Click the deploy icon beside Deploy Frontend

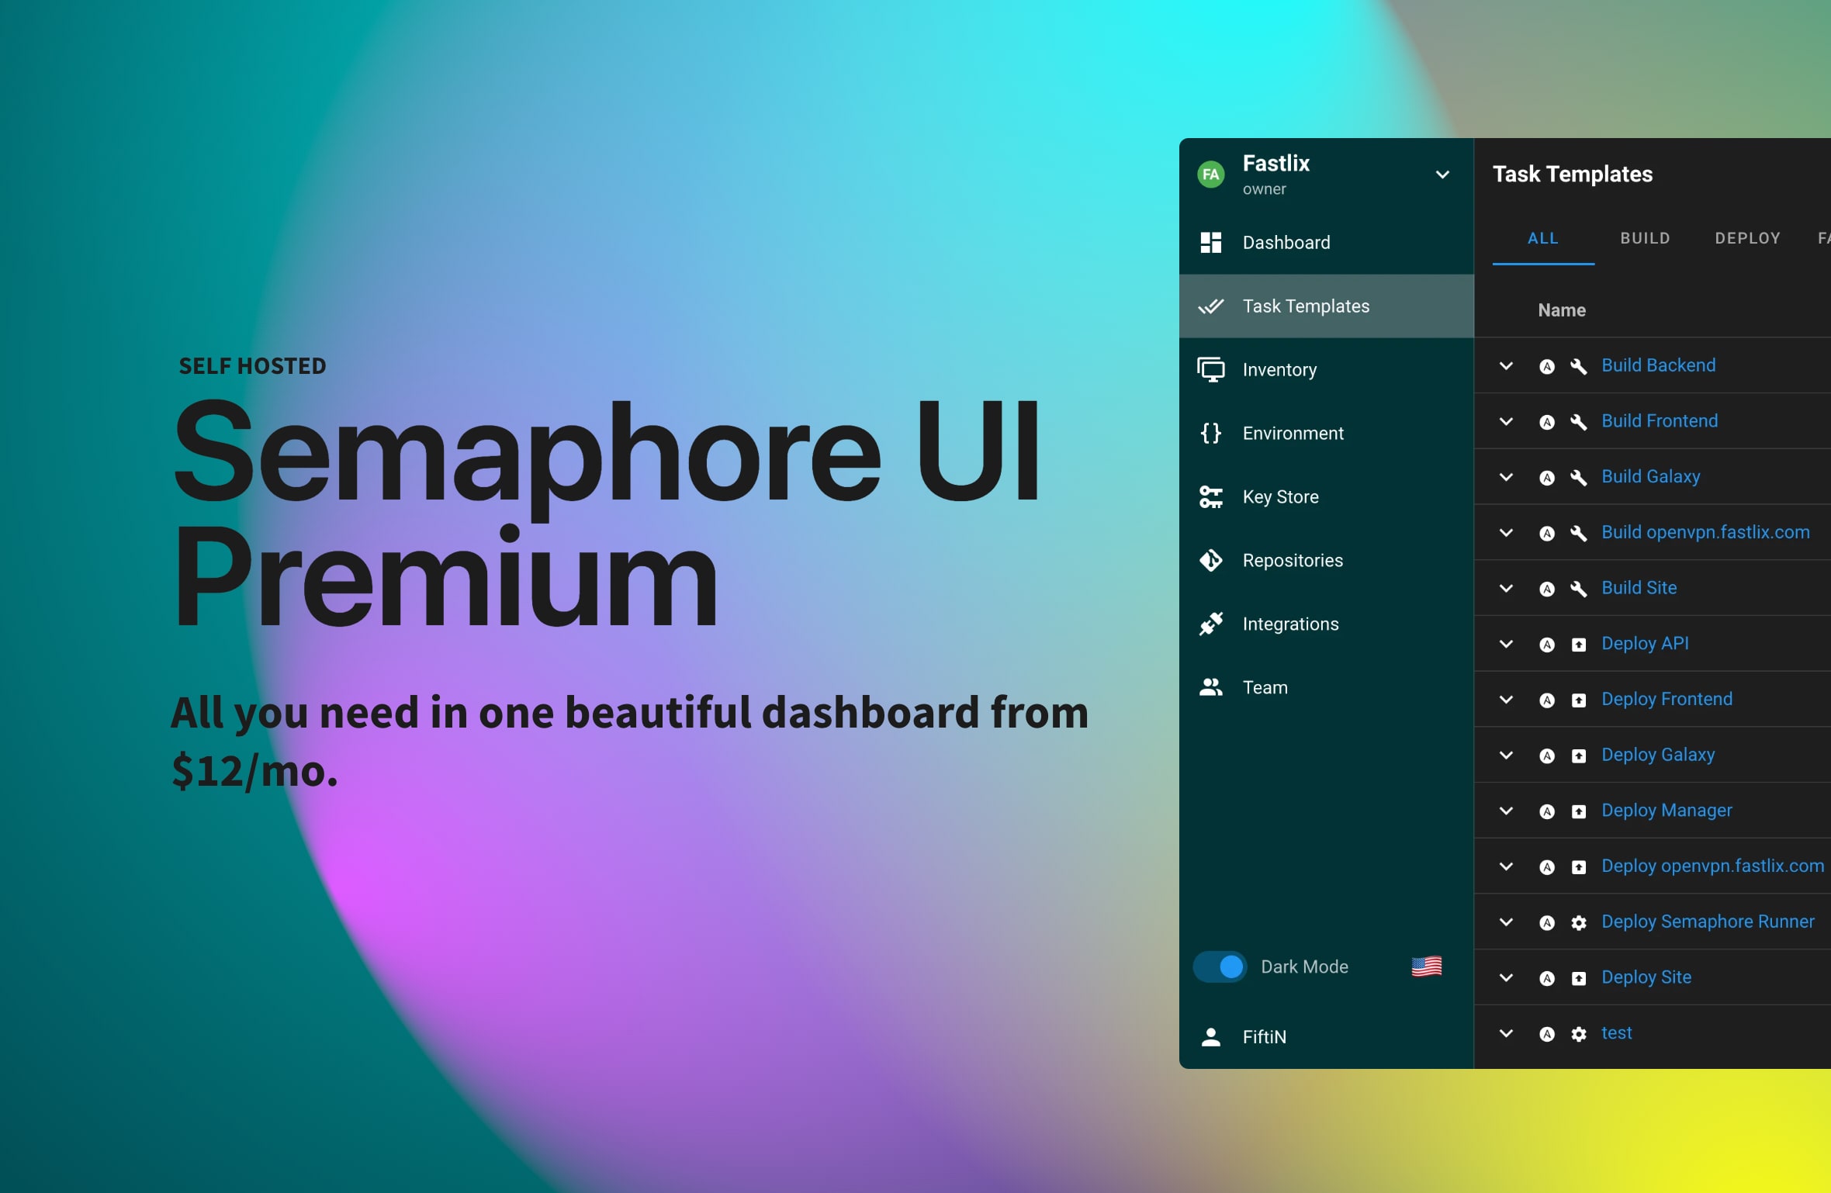point(1580,700)
